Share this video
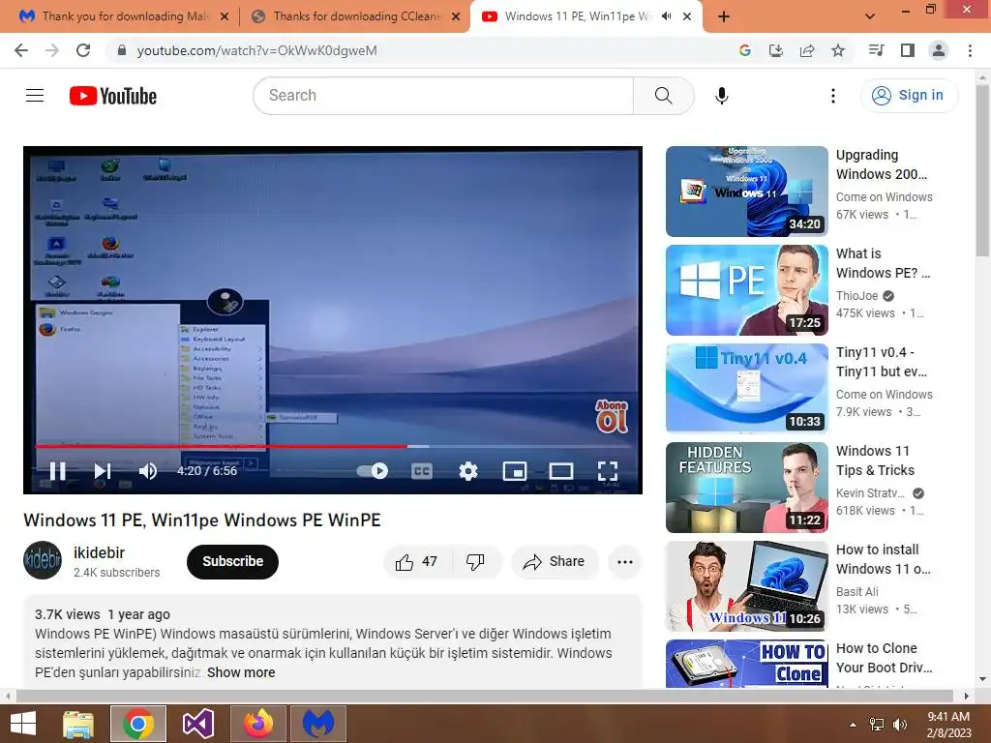The height and width of the screenshot is (743, 991). (x=555, y=561)
